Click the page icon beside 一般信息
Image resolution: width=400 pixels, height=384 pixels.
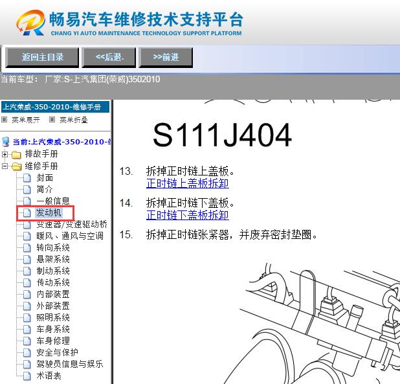click(27, 201)
